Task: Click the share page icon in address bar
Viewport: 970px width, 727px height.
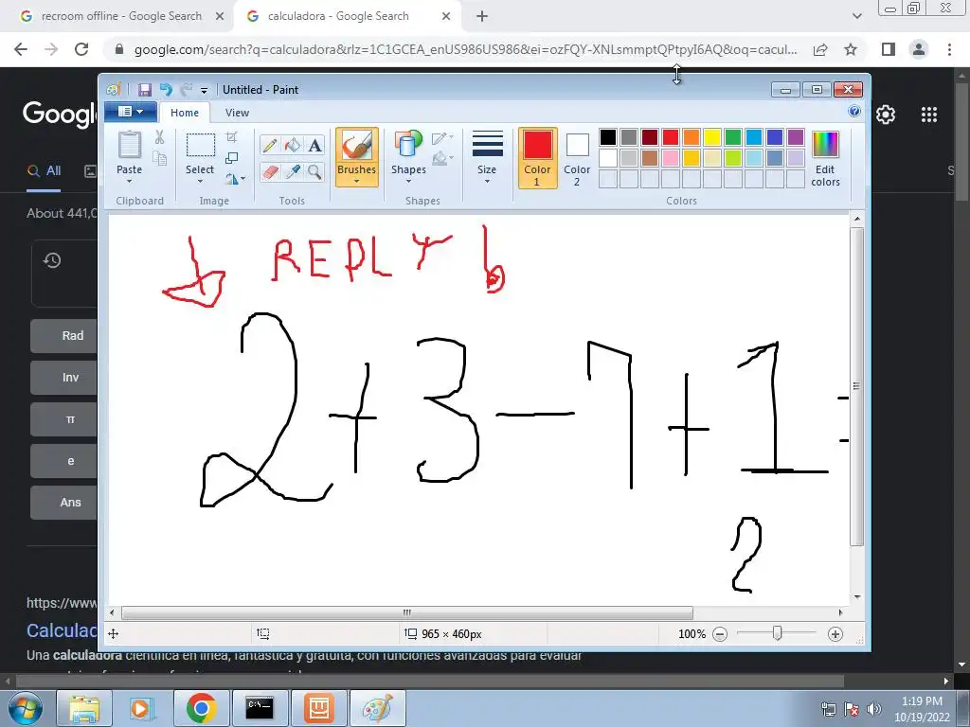Action: click(820, 49)
